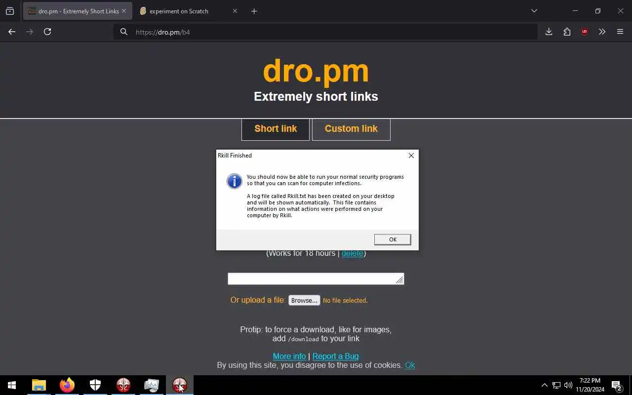Close the experiment on Scratch tab

[235, 11]
